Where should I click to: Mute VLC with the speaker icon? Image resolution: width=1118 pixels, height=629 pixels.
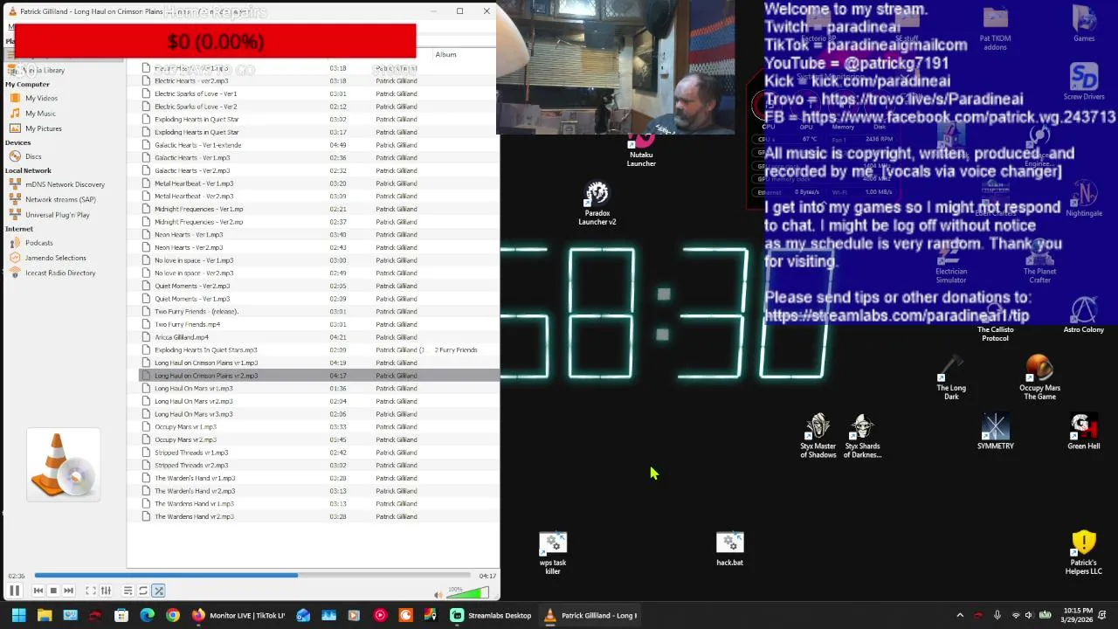(x=438, y=595)
